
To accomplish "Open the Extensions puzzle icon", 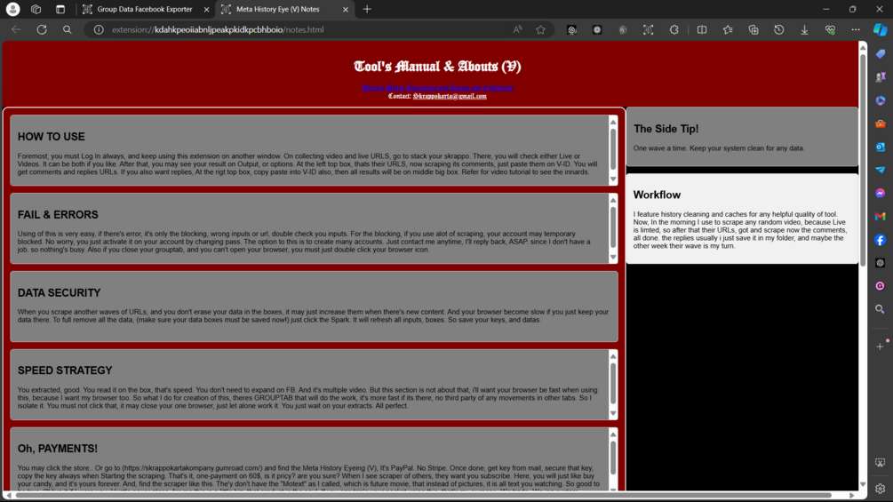I will (674, 29).
